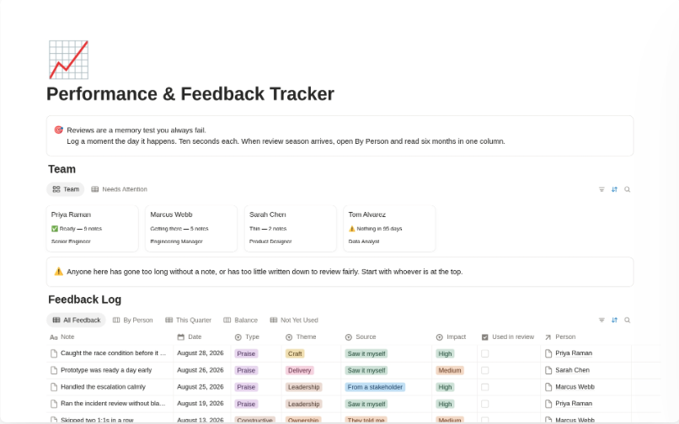Switch to the By Person view
The width and height of the screenshot is (679, 424).
(132, 321)
